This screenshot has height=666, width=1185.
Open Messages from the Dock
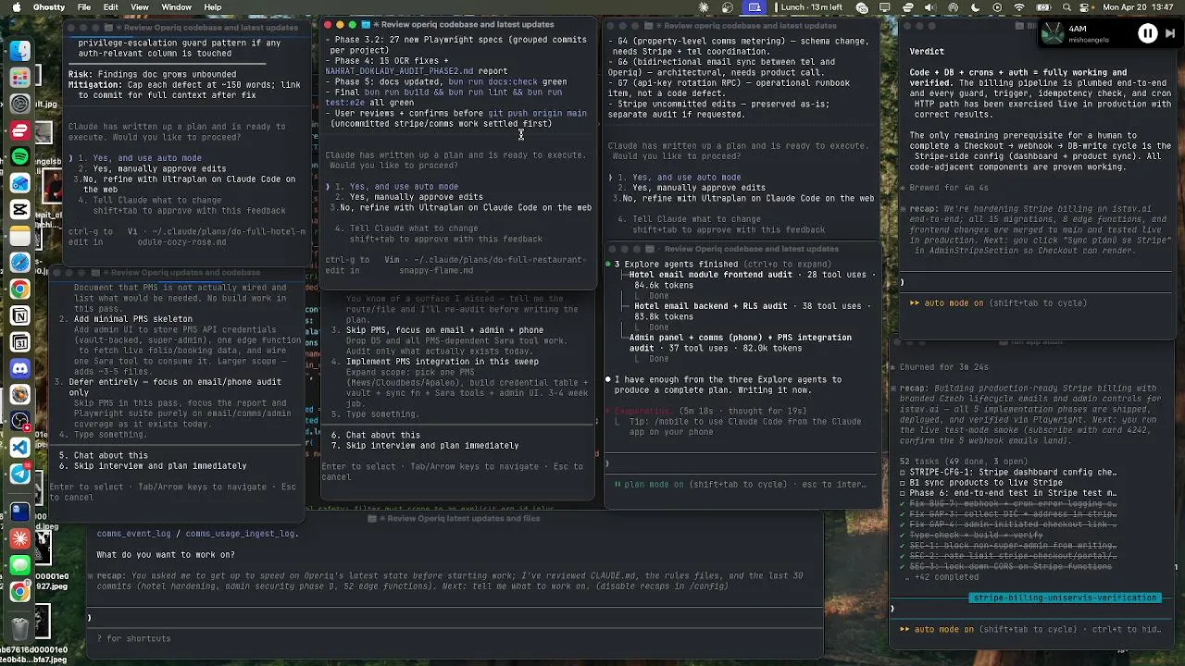19,563
